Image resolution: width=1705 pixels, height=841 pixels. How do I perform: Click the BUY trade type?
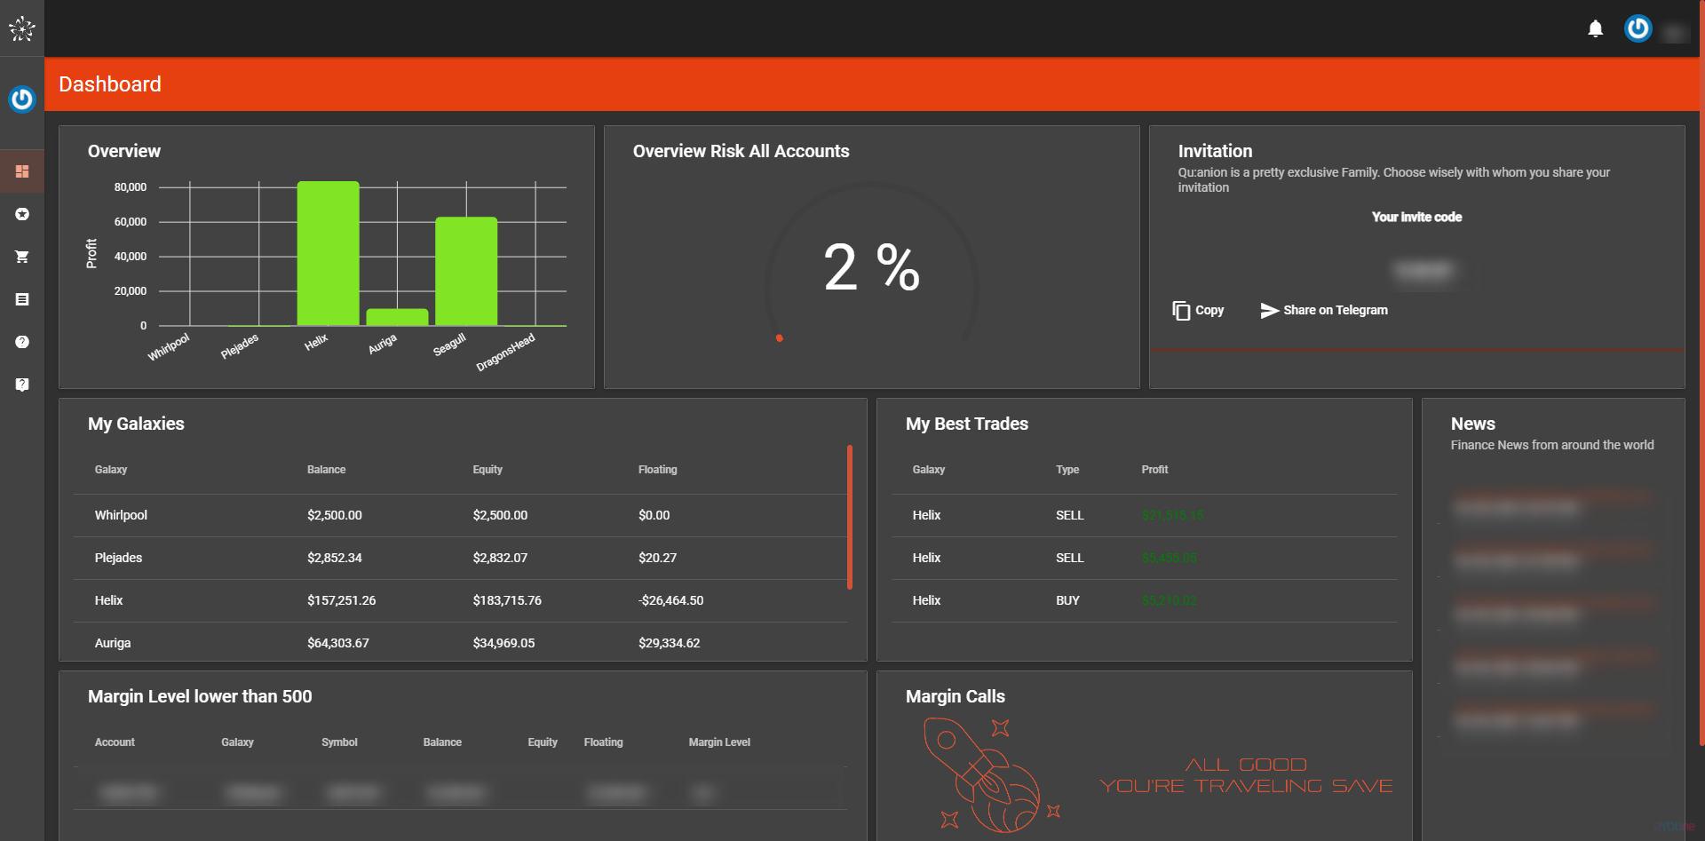tap(1067, 600)
